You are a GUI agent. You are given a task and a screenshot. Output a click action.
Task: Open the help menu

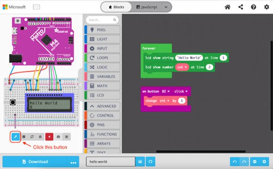tap(253, 7)
